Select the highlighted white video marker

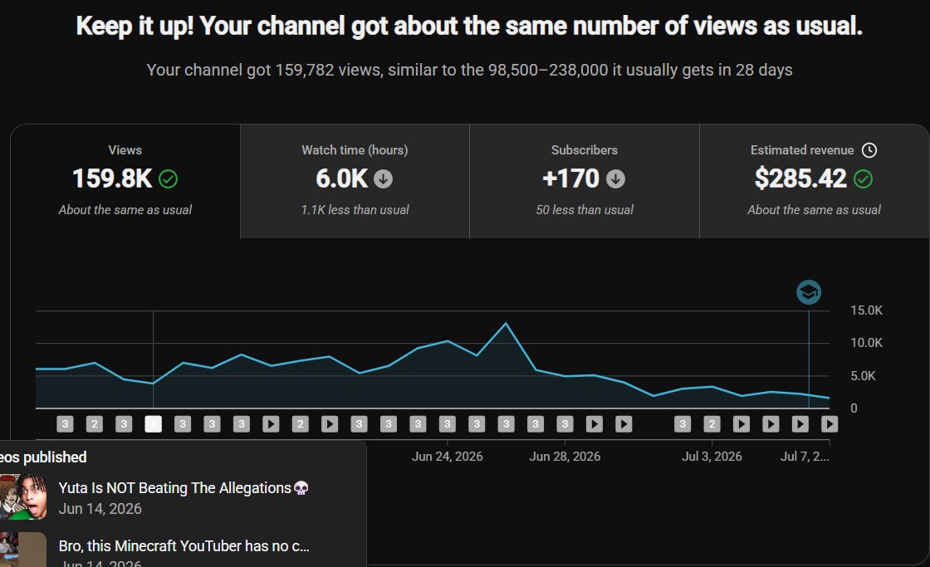coord(153,424)
